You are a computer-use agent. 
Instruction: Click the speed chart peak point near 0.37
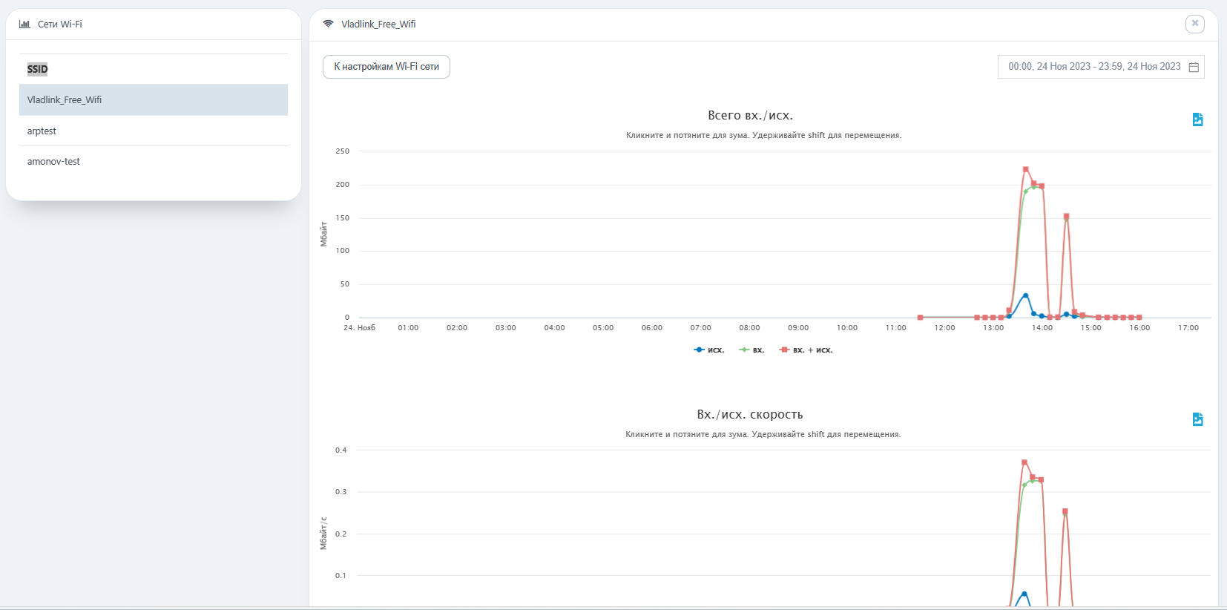pyautogui.click(x=1024, y=462)
